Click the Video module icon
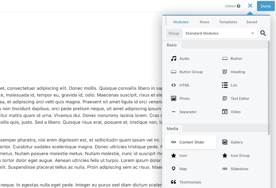 (225, 112)
